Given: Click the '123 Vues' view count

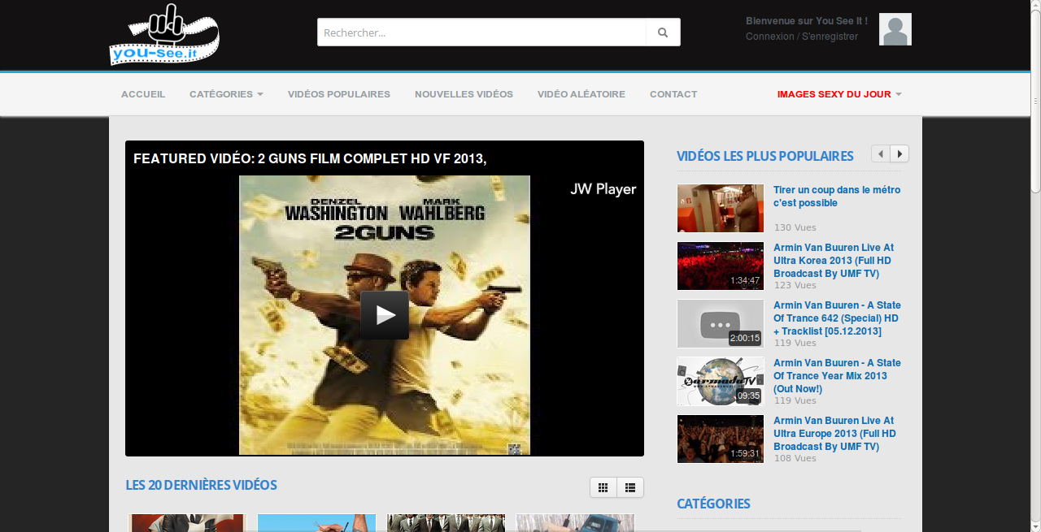Looking at the screenshot, I should click(x=795, y=285).
